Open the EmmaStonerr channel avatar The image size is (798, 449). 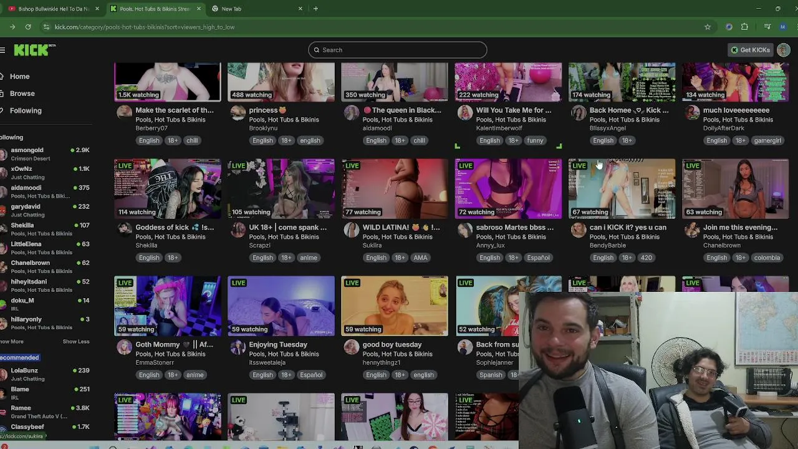[x=125, y=347]
